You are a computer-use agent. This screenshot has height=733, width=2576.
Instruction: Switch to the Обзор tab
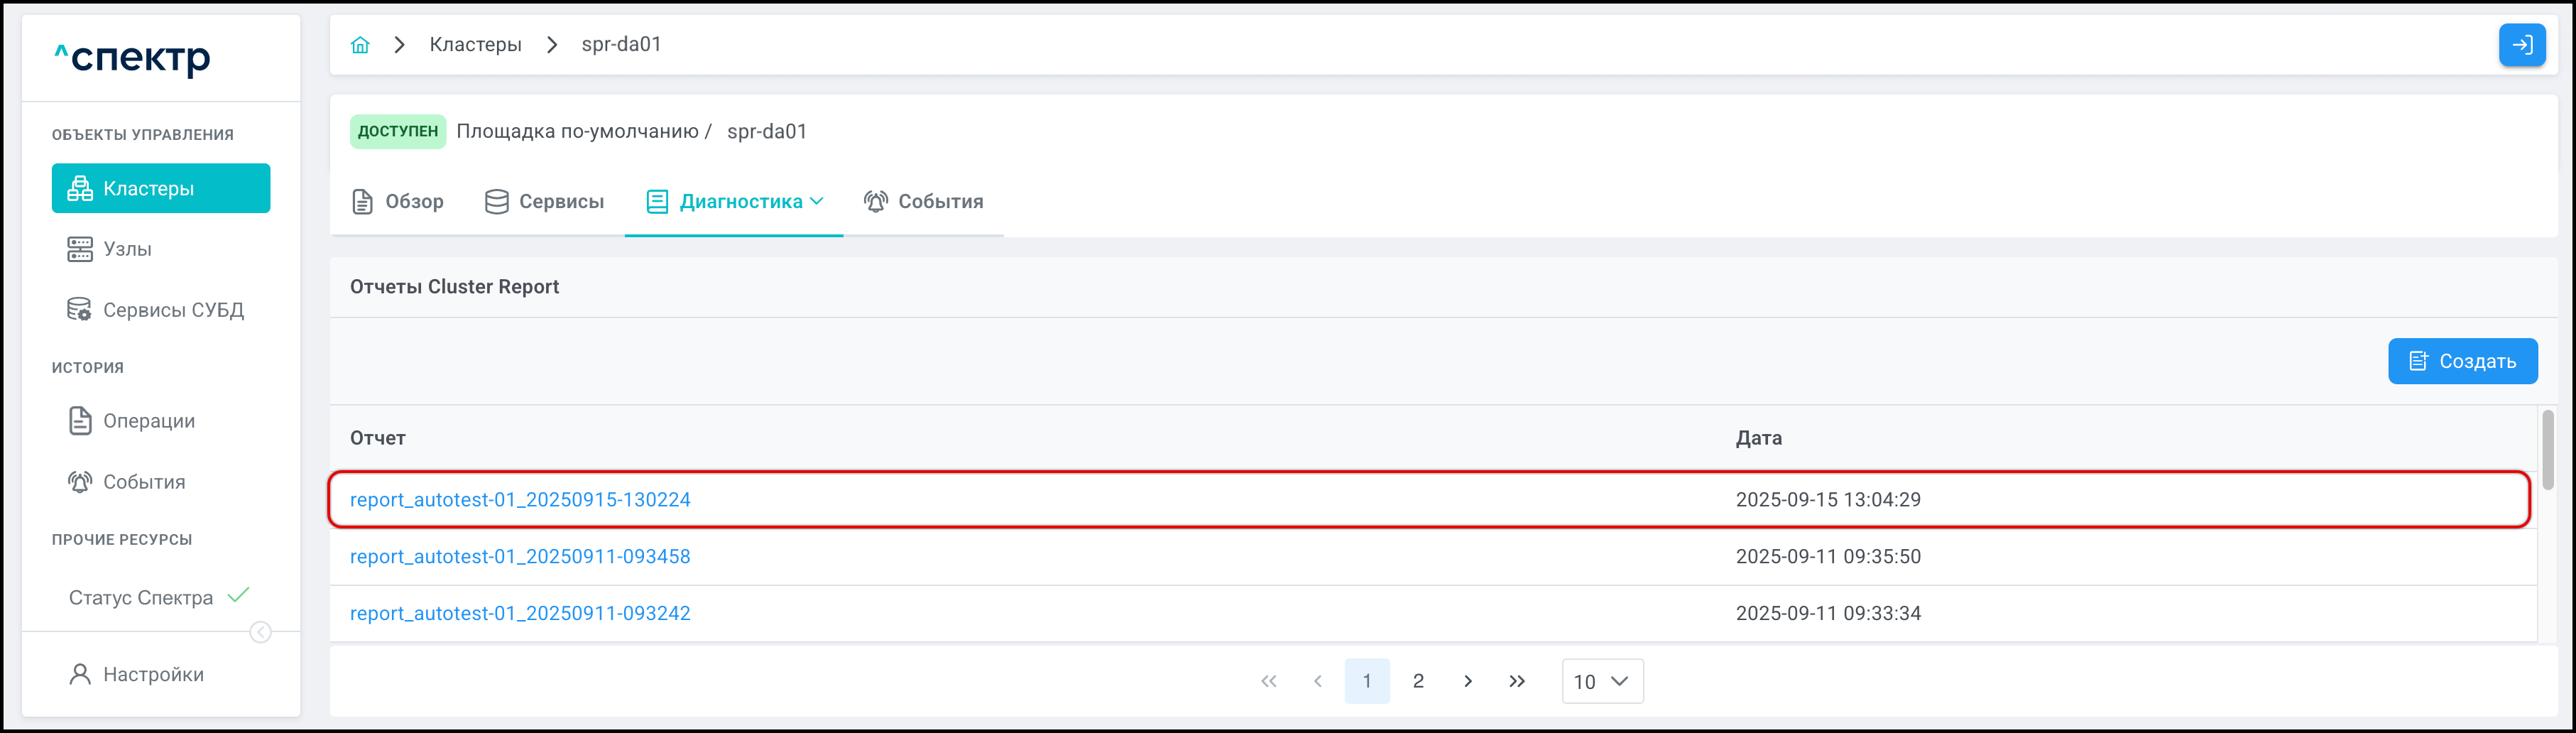coord(398,202)
